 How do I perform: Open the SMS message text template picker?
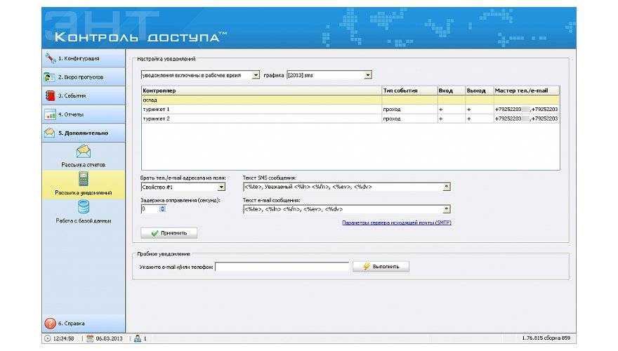coord(447,187)
